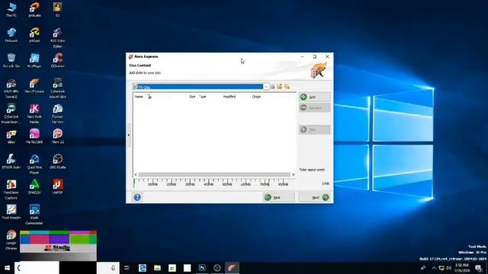Open This PC desktop icon
The image size is (488, 274).
click(x=11, y=10)
